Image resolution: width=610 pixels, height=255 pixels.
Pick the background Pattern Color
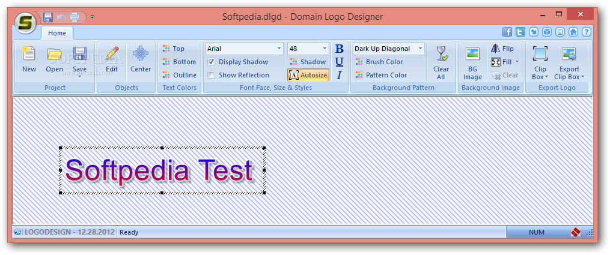pyautogui.click(x=382, y=75)
